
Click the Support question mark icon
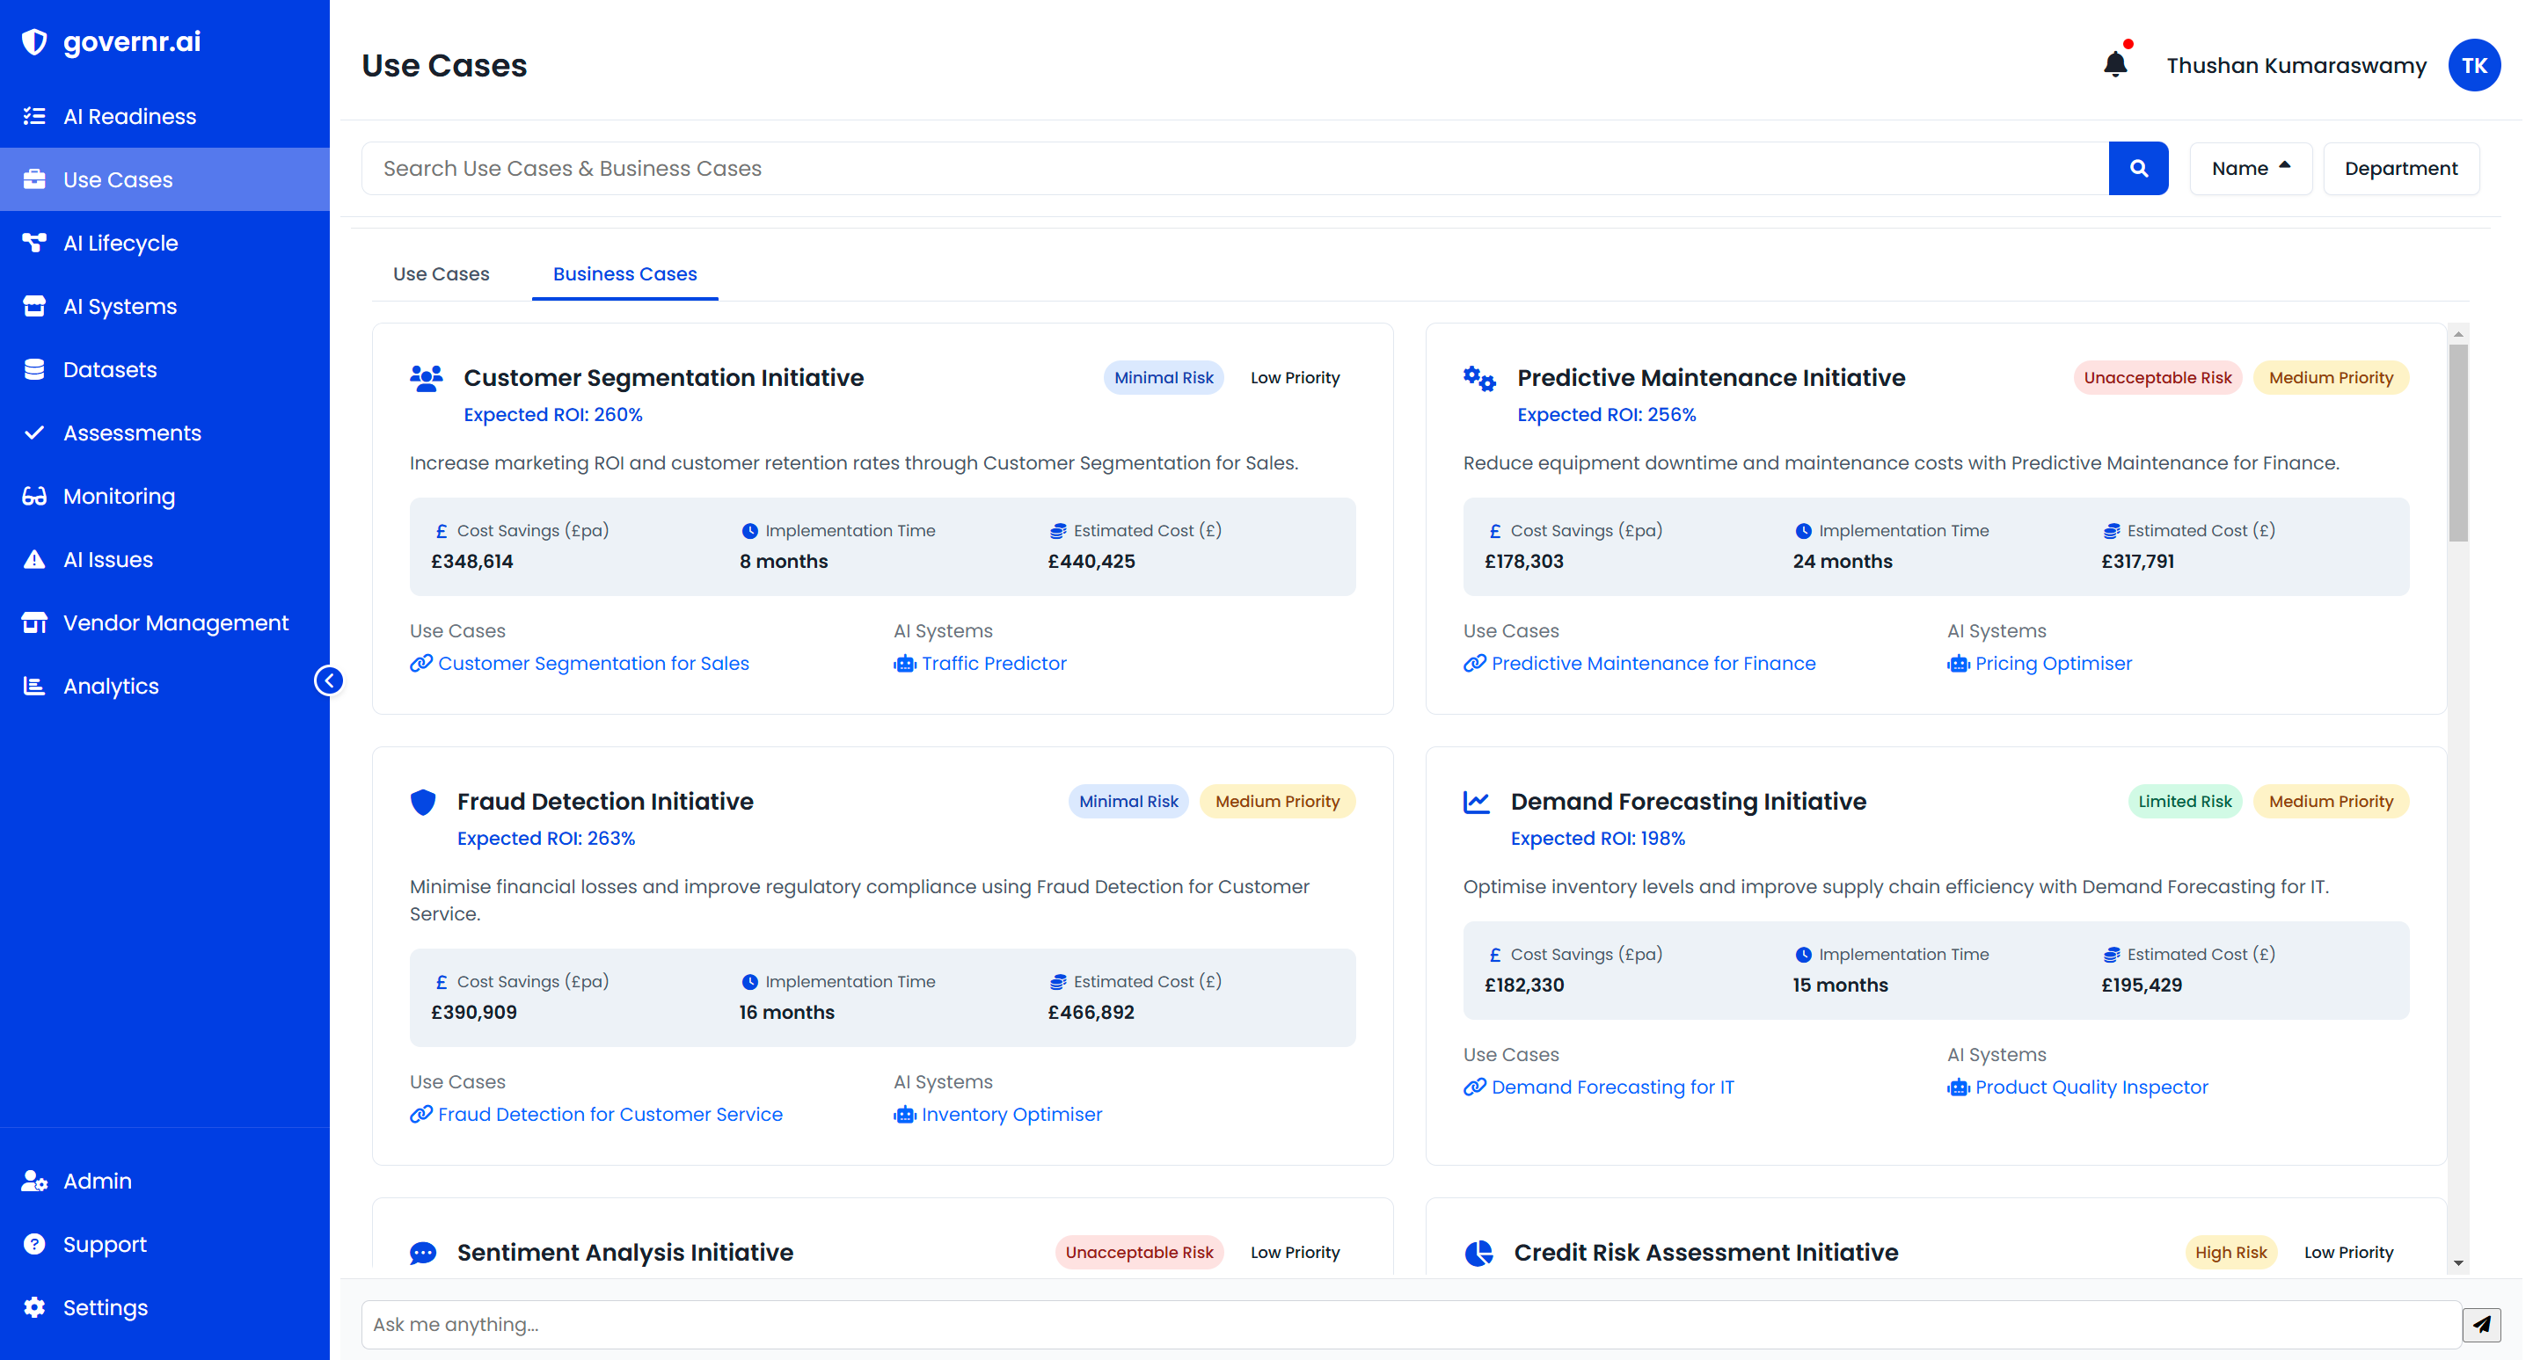pos(34,1244)
